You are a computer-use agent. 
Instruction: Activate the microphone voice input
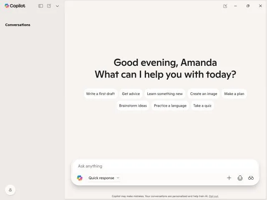point(240,178)
